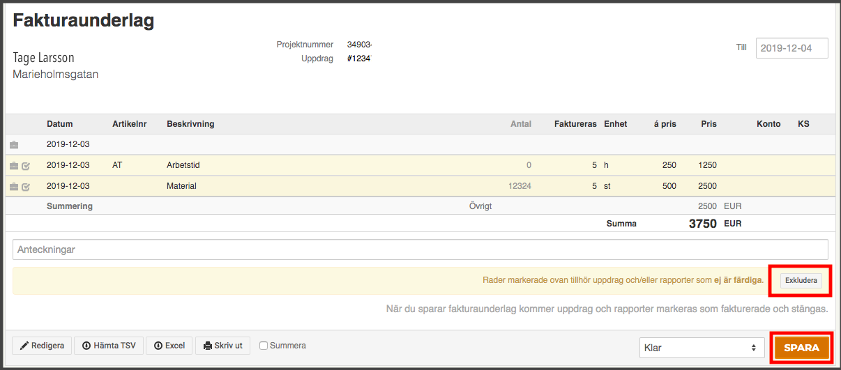Screen dimensions: 841x370
Task: Select the Material description cell
Action: (181, 187)
